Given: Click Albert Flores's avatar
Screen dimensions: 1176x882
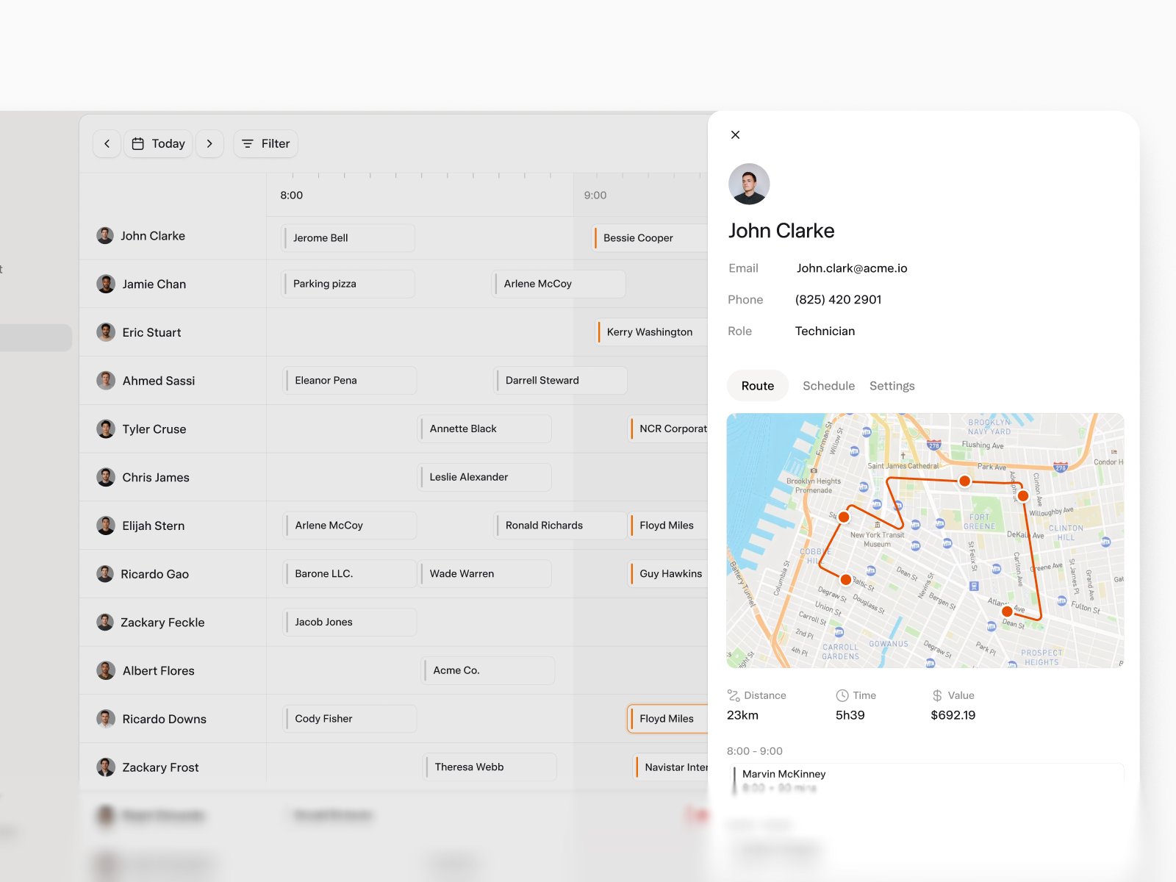Looking at the screenshot, I should 106,670.
